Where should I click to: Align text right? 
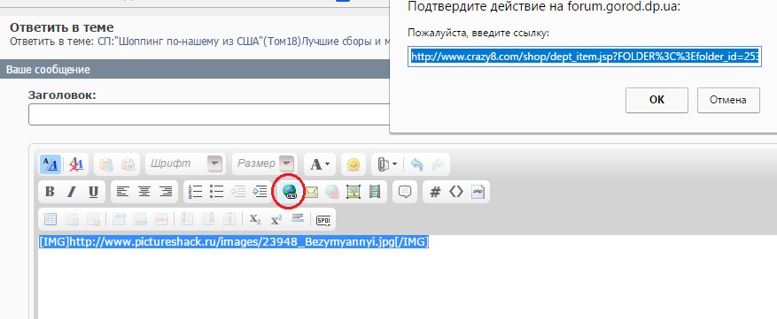(x=166, y=192)
